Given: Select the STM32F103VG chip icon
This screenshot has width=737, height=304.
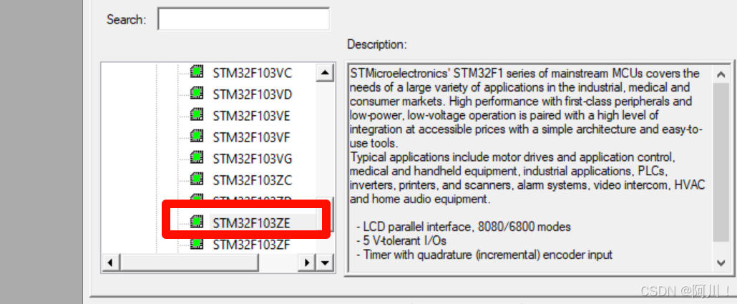Looking at the screenshot, I should point(197,158).
